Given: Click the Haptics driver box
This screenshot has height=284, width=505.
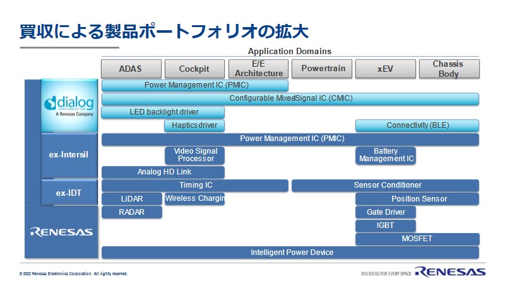Looking at the screenshot, I should click(194, 125).
